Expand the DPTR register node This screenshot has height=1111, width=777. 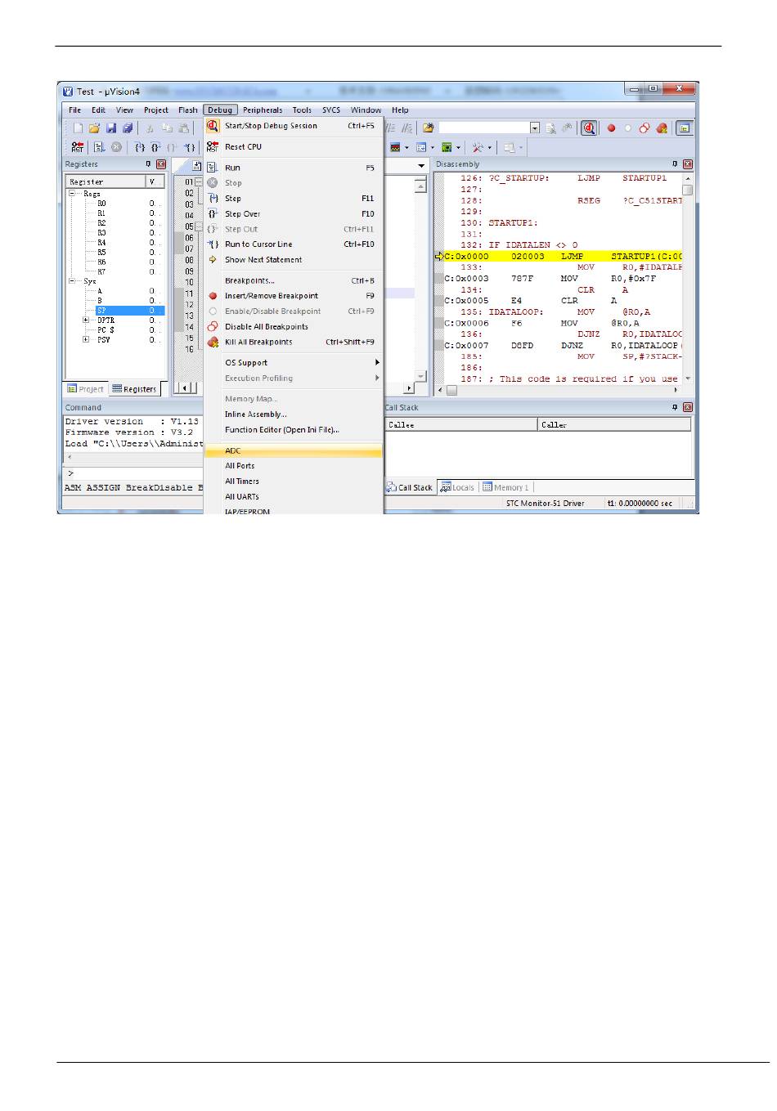[86, 320]
